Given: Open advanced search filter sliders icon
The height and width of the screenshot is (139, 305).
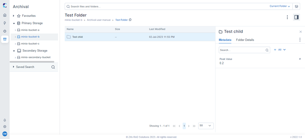Looking at the screenshot, I should [297, 6].
